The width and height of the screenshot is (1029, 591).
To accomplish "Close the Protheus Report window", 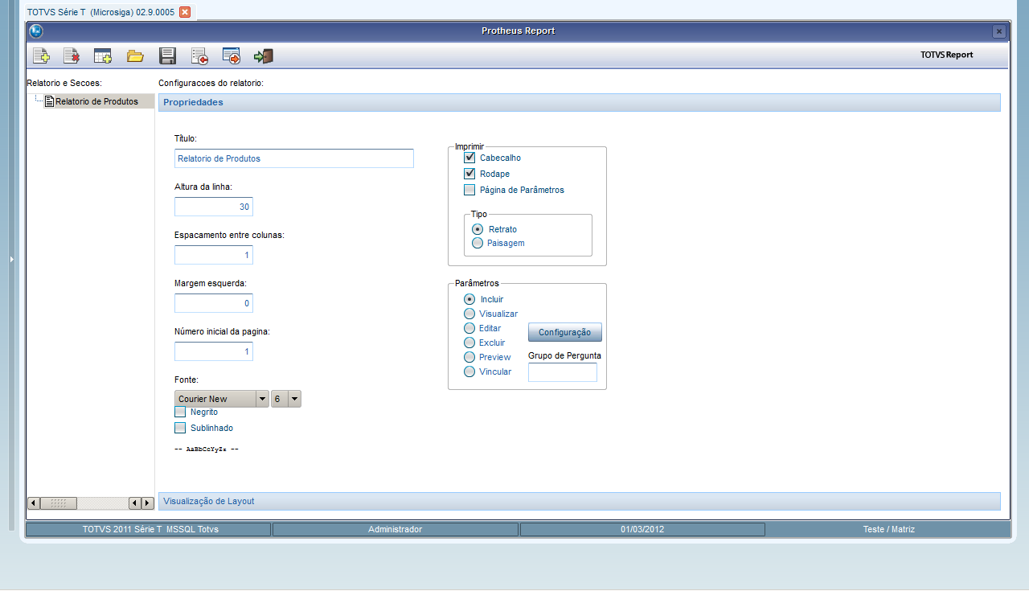I will [x=998, y=31].
